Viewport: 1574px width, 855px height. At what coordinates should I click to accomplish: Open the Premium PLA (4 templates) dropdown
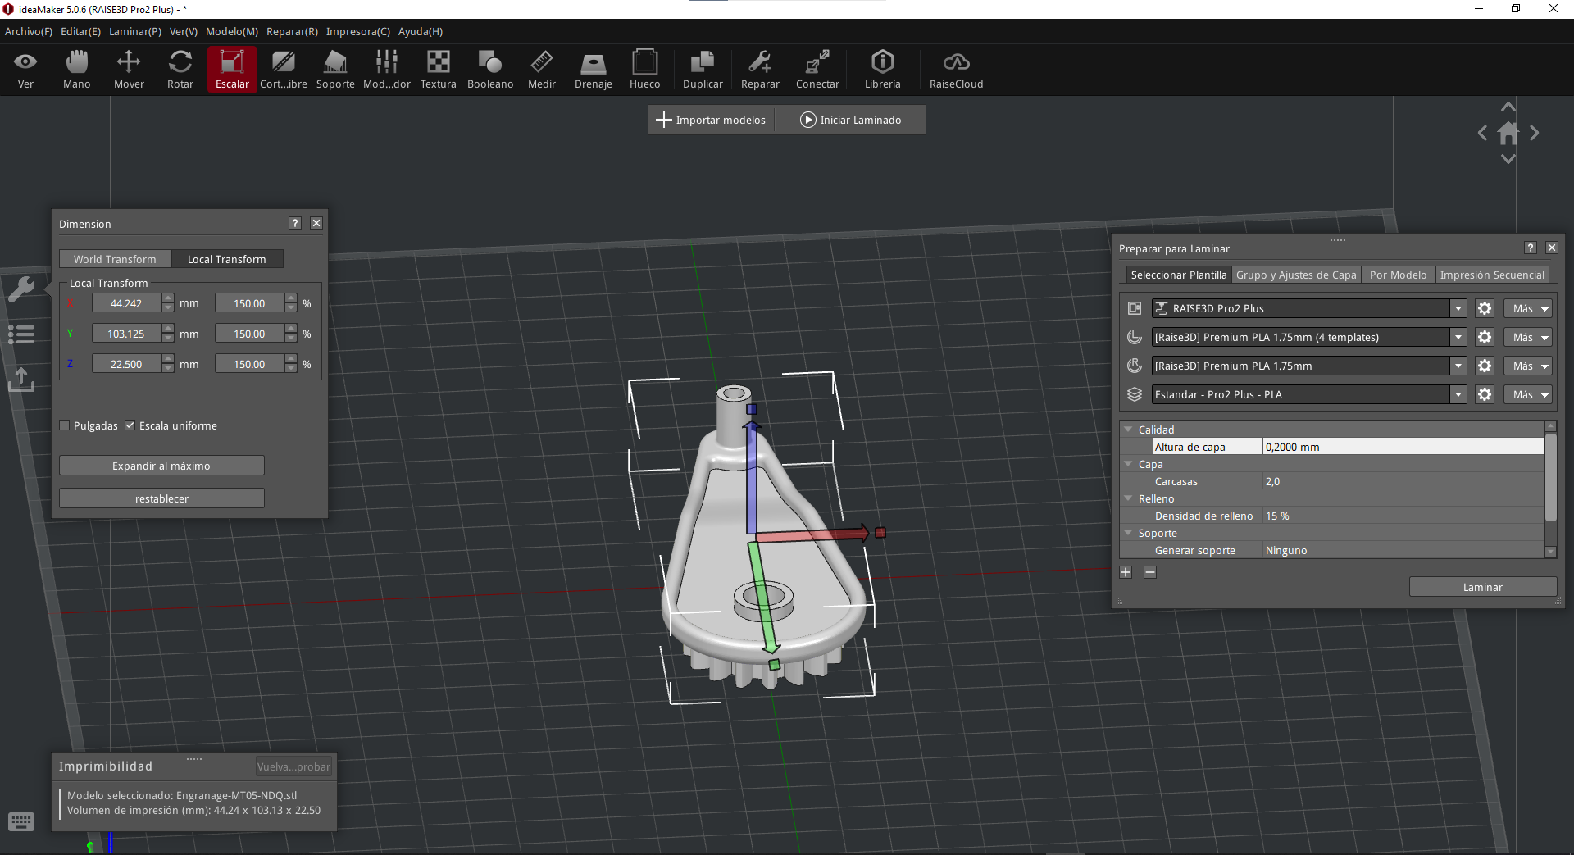click(x=1458, y=337)
